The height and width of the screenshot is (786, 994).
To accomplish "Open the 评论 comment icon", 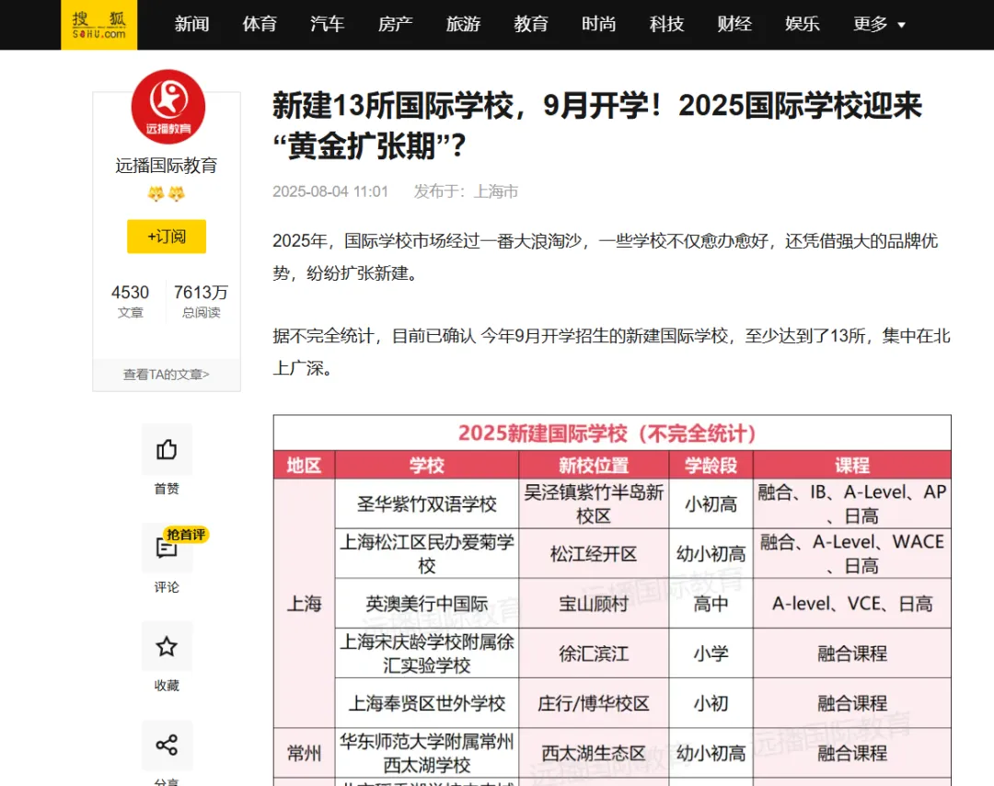I will tap(167, 548).
